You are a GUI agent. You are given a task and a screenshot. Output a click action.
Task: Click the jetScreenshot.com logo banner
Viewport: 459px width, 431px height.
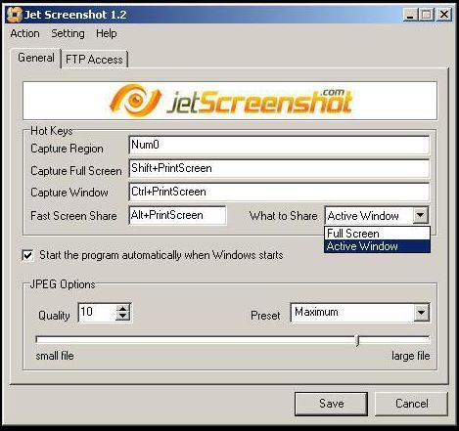[x=230, y=101]
